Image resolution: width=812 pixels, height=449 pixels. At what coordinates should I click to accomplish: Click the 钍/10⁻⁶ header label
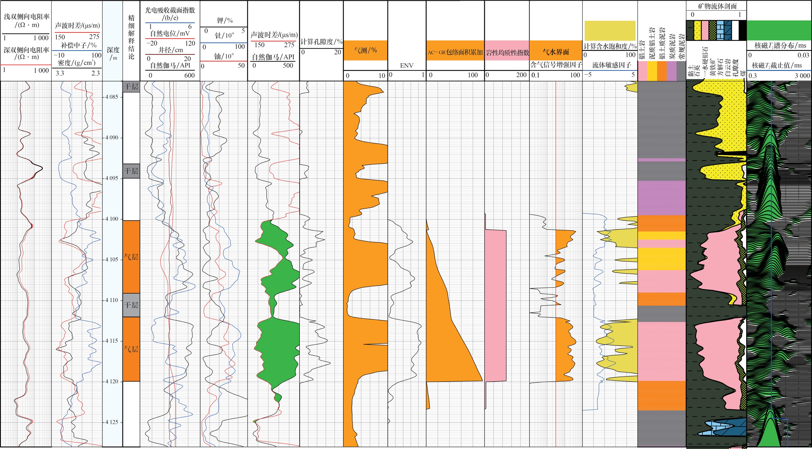pos(224,35)
